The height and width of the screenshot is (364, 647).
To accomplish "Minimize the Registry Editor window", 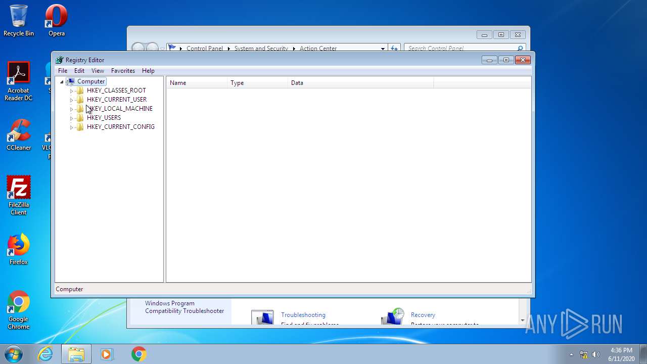I will pos(489,60).
